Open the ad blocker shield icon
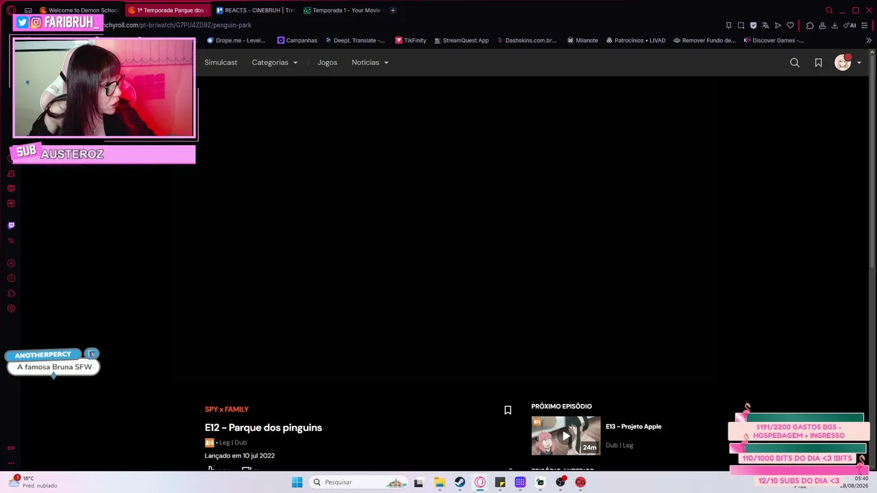 point(753,25)
